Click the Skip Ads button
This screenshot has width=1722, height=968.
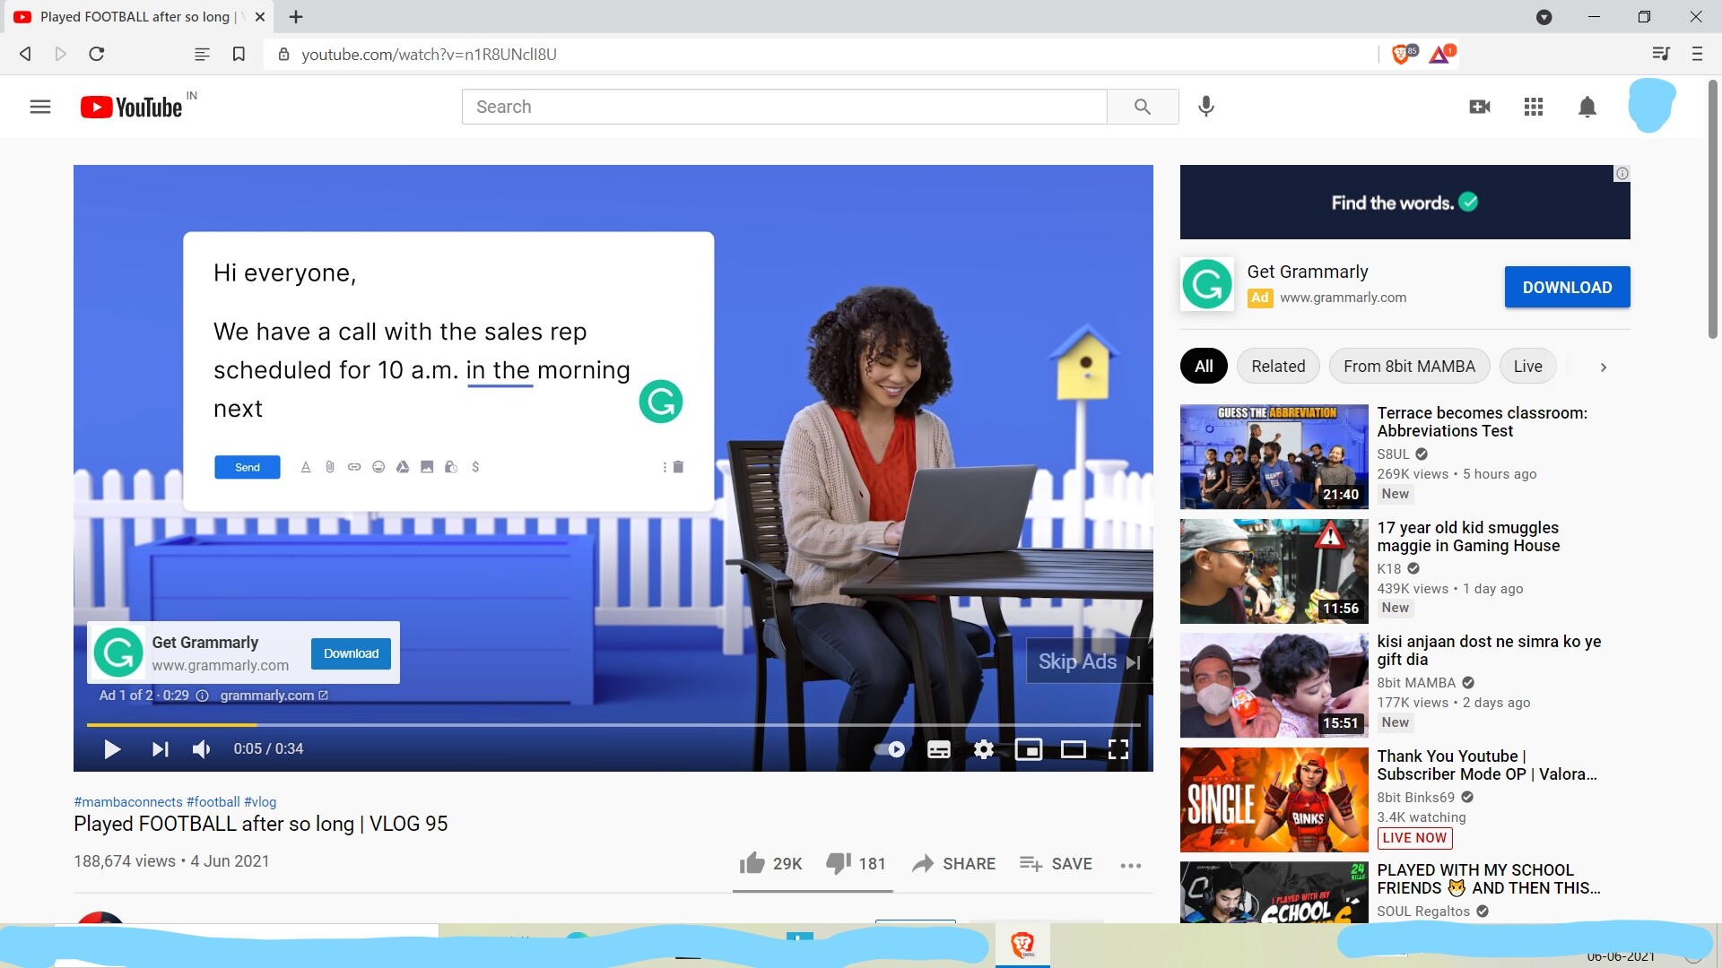click(1088, 661)
